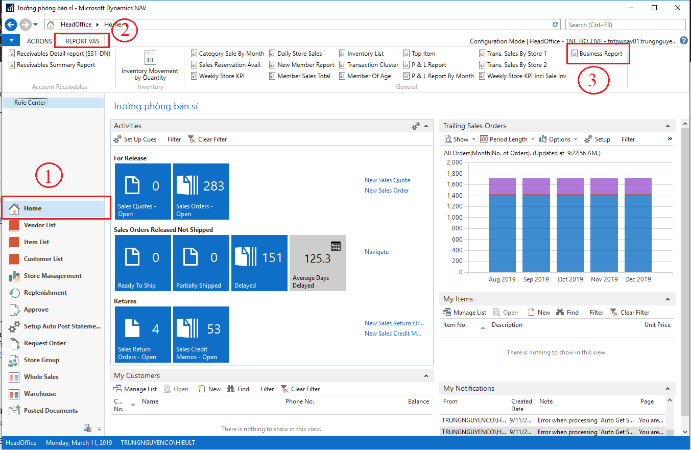
Task: Open the Delayed sales orders tile
Action: coord(259,263)
